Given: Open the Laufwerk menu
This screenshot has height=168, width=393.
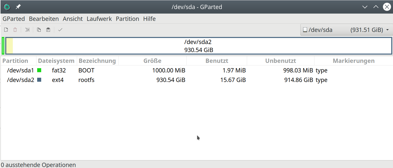Looking at the screenshot, I should pyautogui.click(x=99, y=19).
